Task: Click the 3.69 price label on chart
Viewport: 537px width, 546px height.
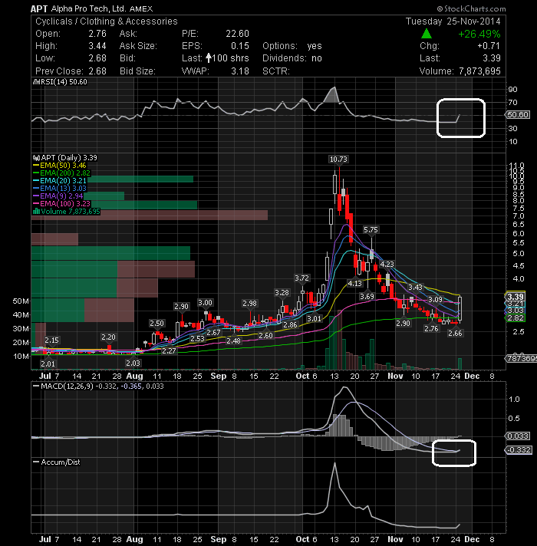Action: (x=367, y=297)
